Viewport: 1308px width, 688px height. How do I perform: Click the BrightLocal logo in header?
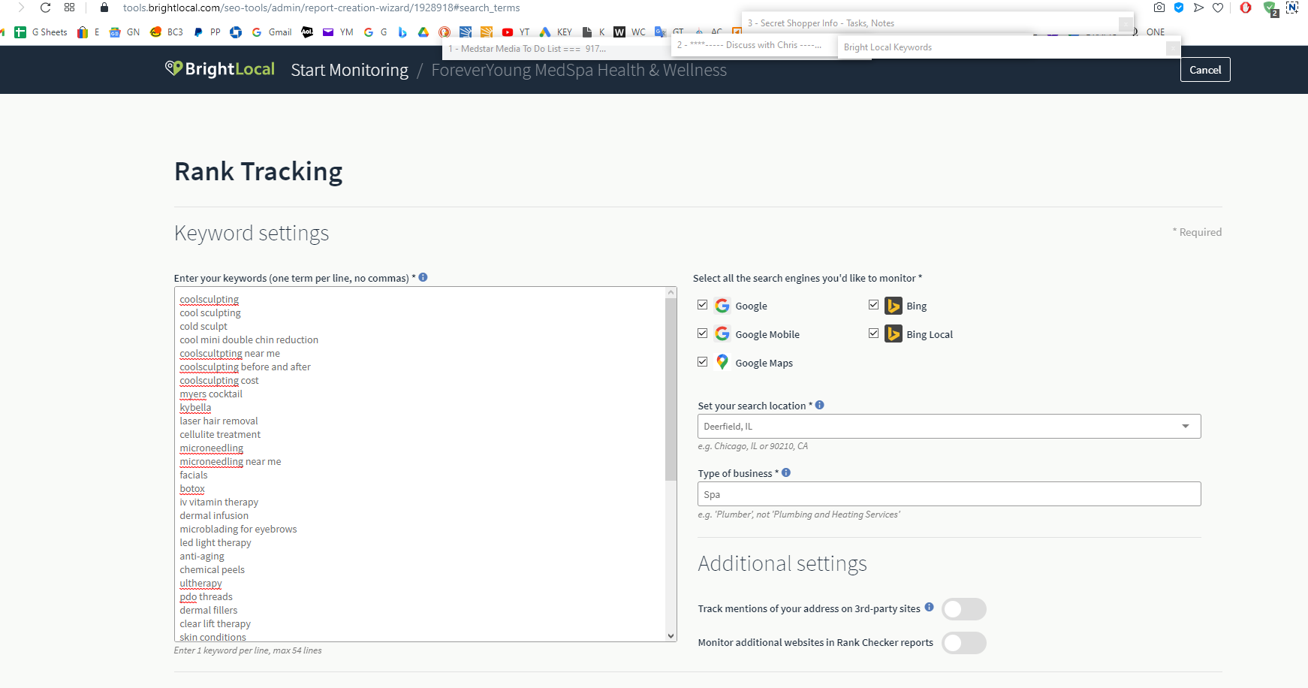[220, 69]
